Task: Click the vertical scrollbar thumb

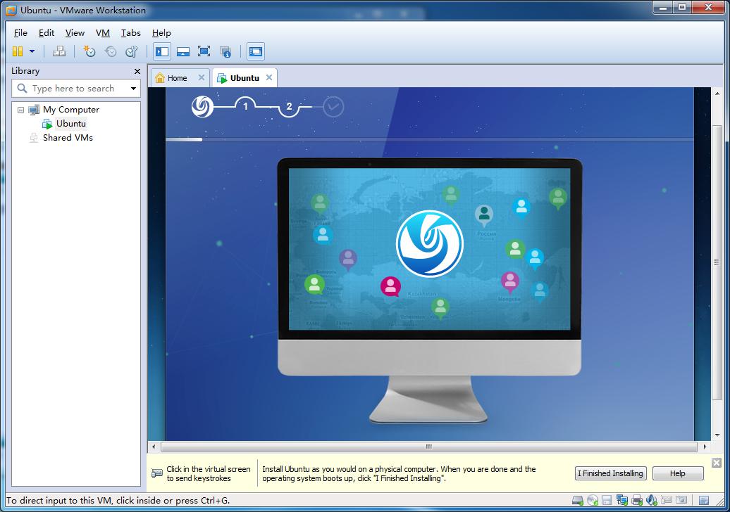Action: point(717,264)
